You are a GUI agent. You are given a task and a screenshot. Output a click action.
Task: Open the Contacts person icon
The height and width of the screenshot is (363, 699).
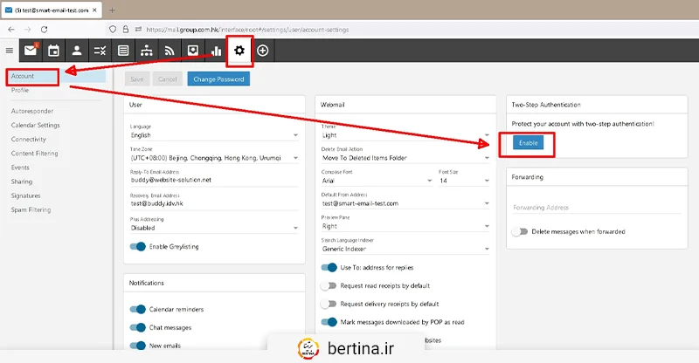[x=77, y=51]
